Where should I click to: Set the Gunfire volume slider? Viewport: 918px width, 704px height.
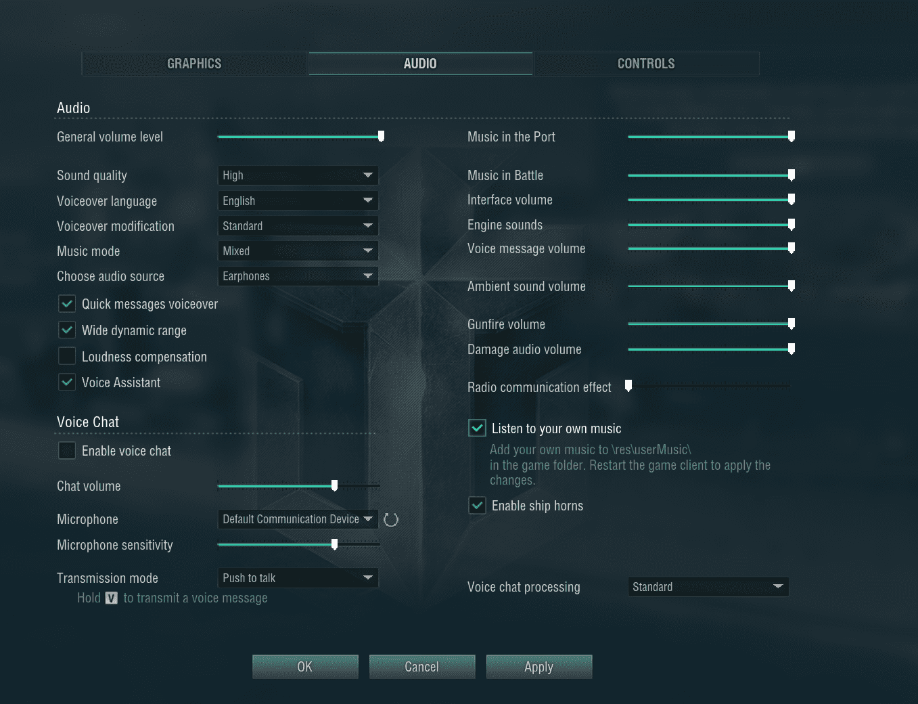click(x=711, y=324)
